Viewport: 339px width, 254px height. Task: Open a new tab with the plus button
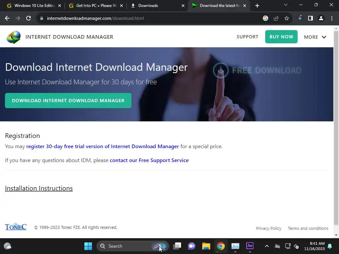257,6
